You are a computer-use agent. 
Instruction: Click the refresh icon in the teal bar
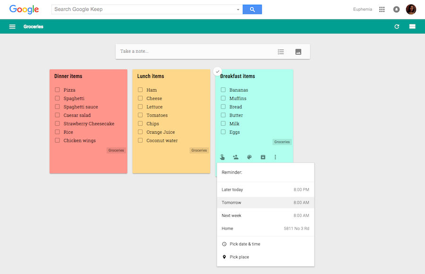click(397, 26)
